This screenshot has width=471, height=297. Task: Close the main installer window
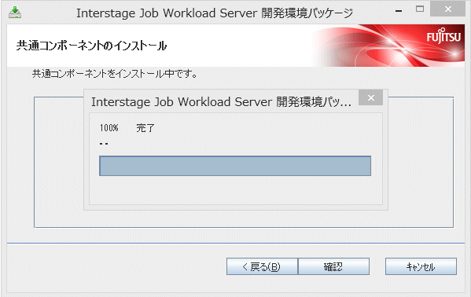(447, 9)
